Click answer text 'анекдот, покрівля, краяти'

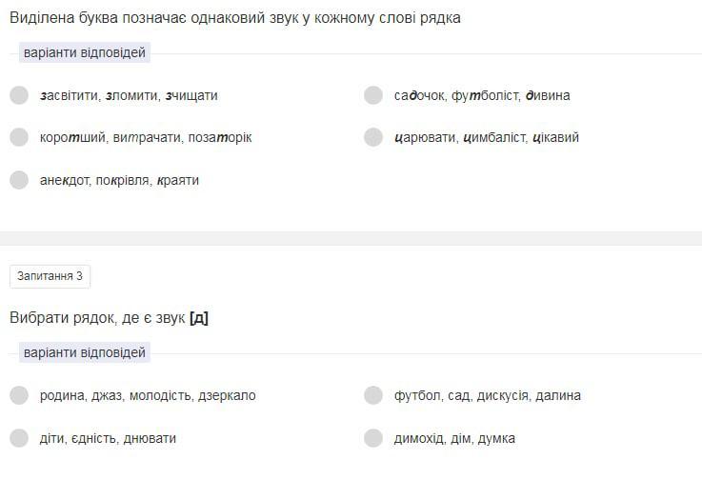[x=119, y=180]
